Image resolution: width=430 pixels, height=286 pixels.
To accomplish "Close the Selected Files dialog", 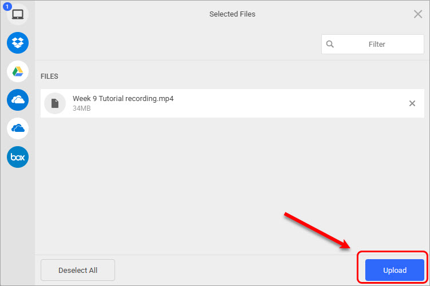I will click(418, 14).
